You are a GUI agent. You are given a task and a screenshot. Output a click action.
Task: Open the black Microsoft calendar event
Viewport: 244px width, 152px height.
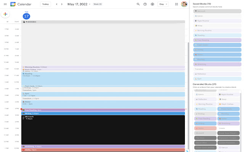click(103, 130)
